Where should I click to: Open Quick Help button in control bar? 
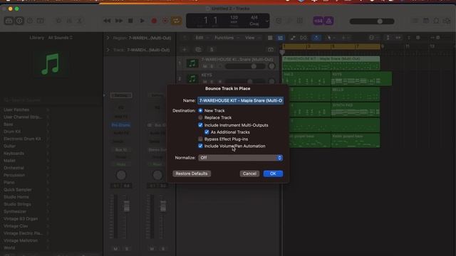30,21
